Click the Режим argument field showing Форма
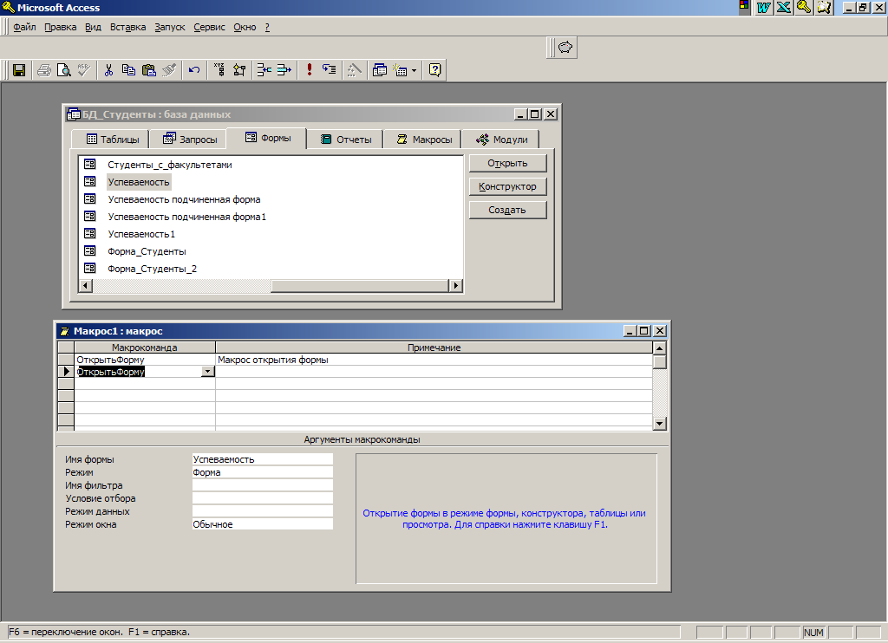888x643 pixels. pos(262,472)
